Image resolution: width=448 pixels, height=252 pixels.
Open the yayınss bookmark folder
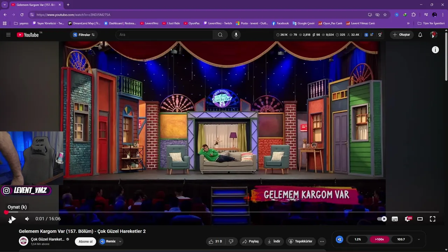coord(21,23)
